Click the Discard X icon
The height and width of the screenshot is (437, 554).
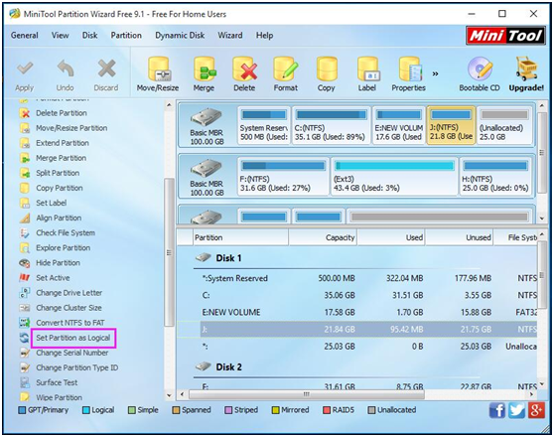[x=106, y=69]
